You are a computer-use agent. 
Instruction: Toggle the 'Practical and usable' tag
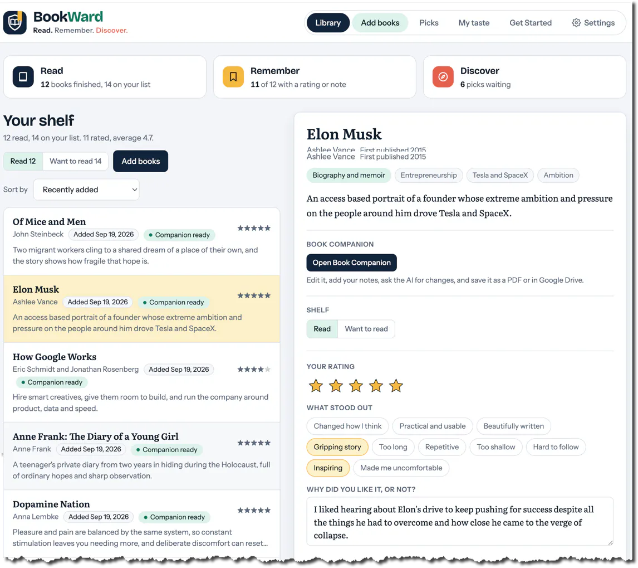click(432, 426)
